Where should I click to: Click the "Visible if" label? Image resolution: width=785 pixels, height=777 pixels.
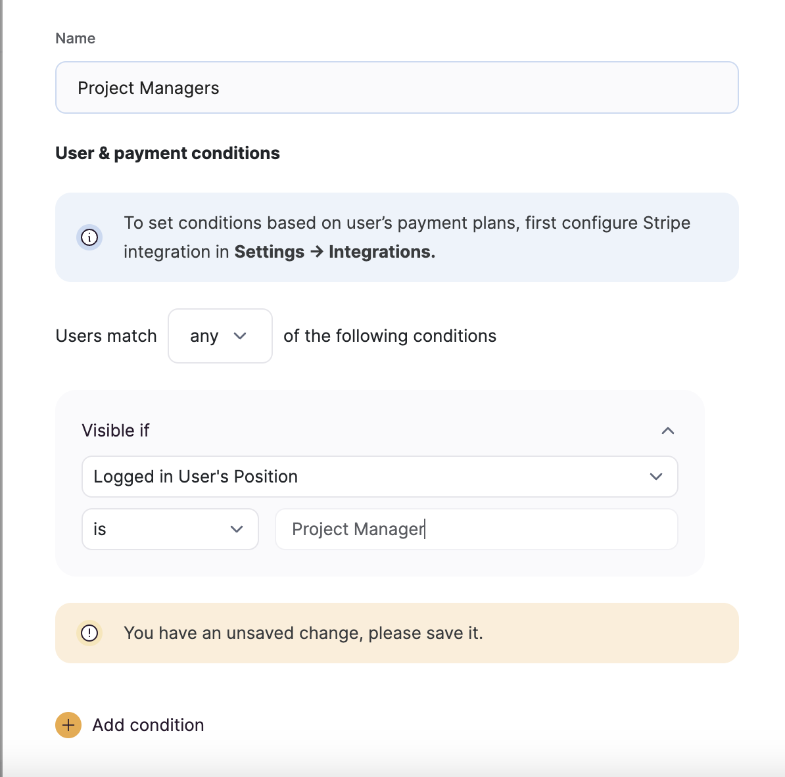116,431
